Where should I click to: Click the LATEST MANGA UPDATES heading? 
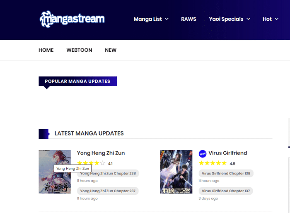click(89, 133)
